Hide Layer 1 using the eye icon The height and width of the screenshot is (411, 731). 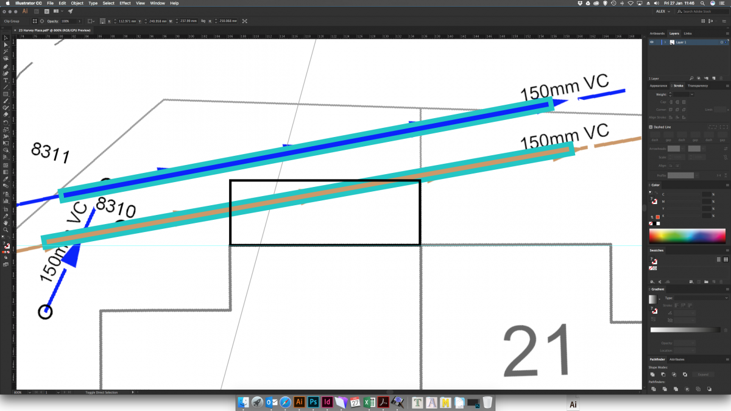[652, 43]
